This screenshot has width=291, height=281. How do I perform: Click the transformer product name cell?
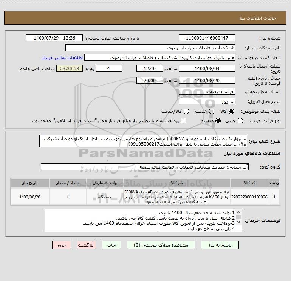pos(177,197)
